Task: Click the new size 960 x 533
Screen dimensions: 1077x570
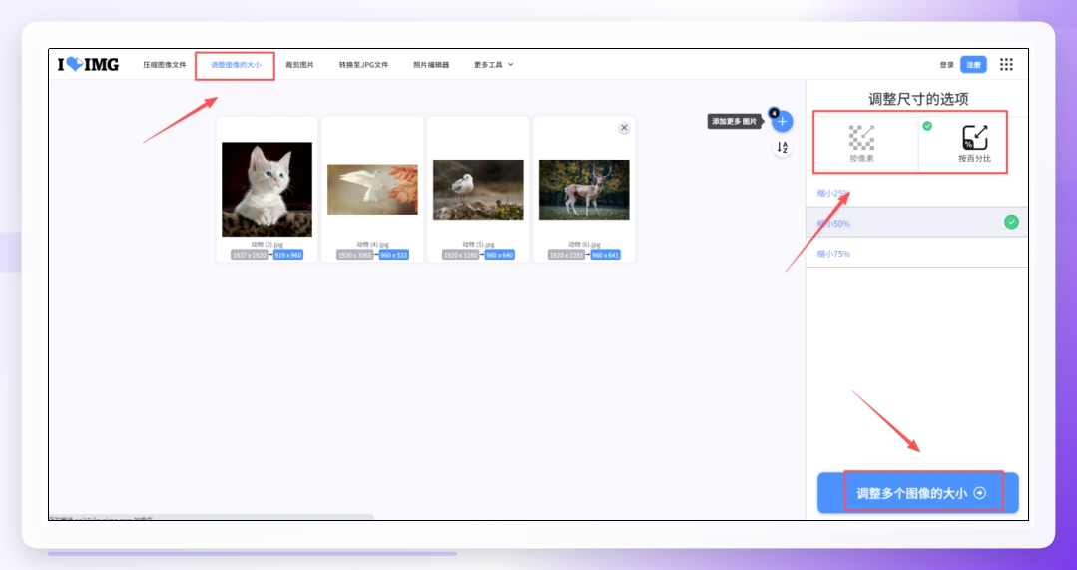Action: pyautogui.click(x=393, y=255)
